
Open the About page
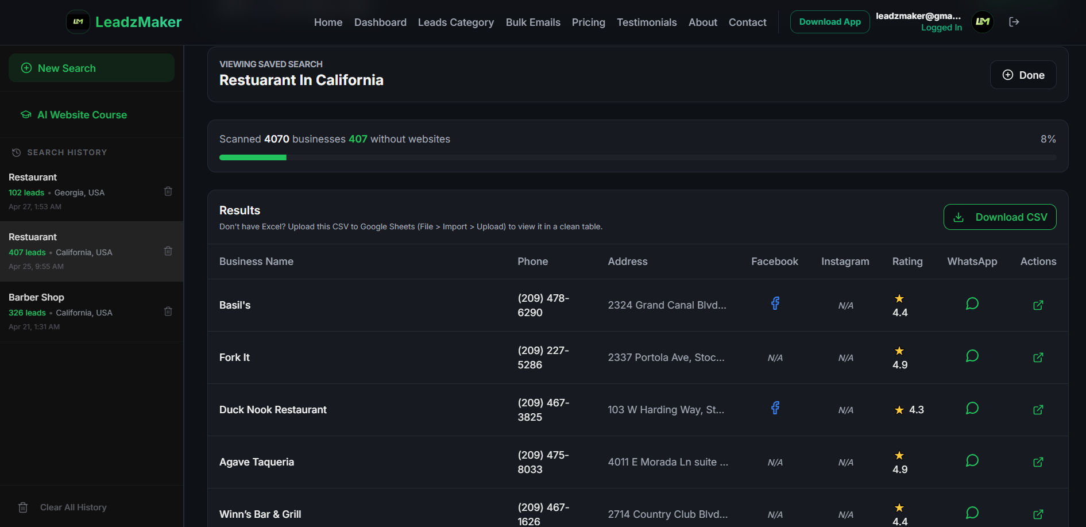pyautogui.click(x=703, y=22)
